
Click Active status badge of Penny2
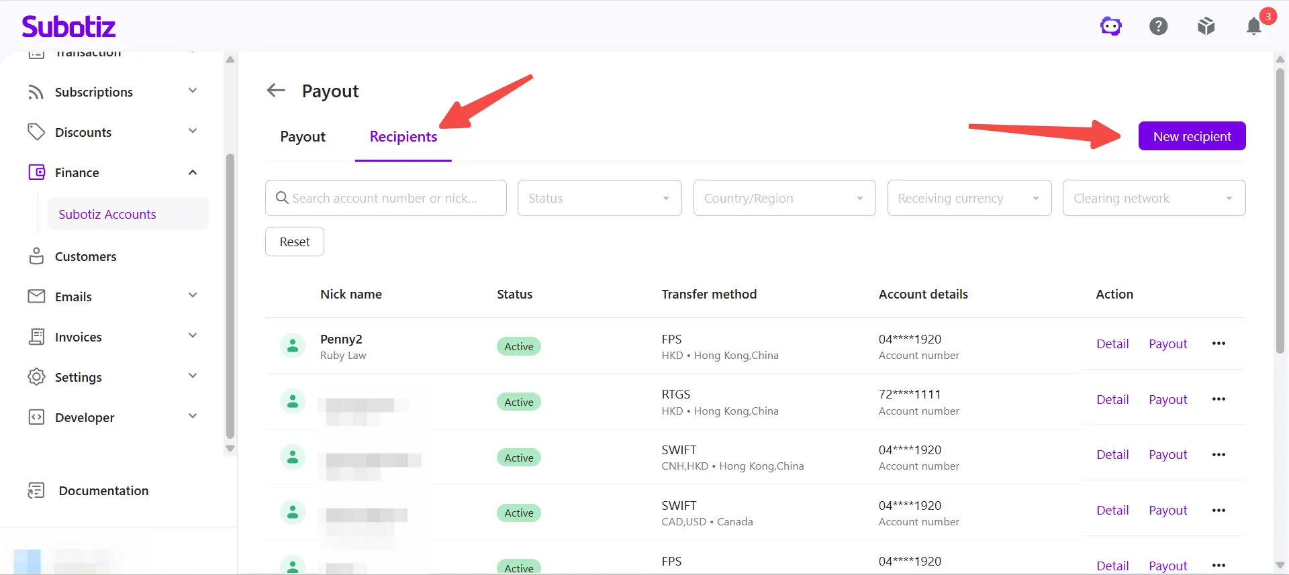click(519, 346)
